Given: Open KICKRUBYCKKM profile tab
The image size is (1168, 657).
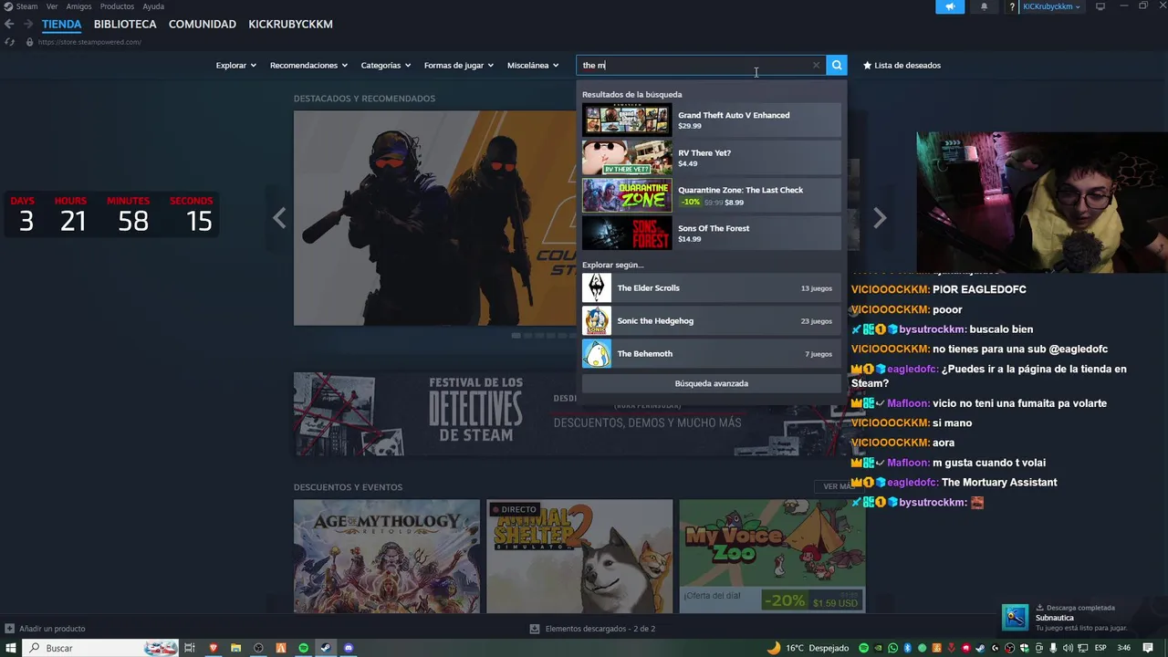Looking at the screenshot, I should 290,24.
